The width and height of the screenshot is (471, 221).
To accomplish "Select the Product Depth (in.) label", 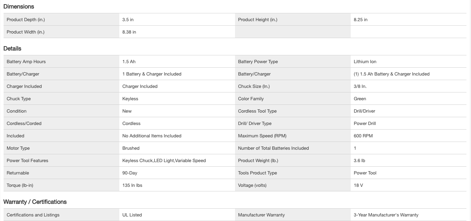I will coord(26,20).
